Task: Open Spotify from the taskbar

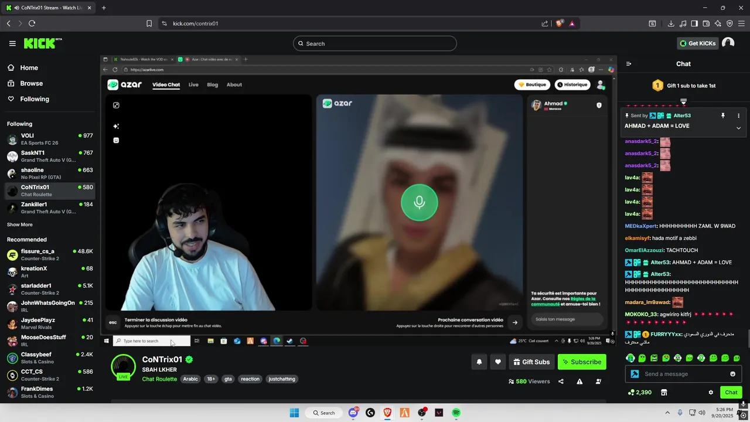Action: click(x=456, y=413)
